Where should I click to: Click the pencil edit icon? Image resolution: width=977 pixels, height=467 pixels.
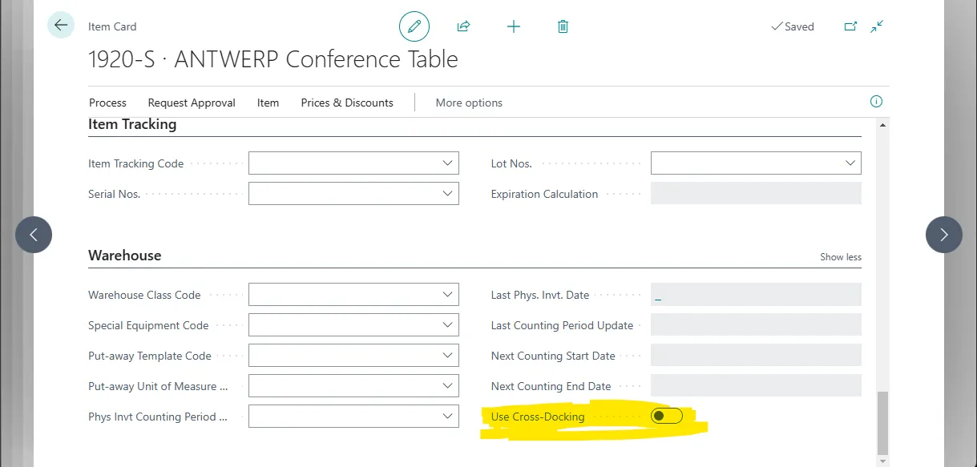pyautogui.click(x=414, y=26)
